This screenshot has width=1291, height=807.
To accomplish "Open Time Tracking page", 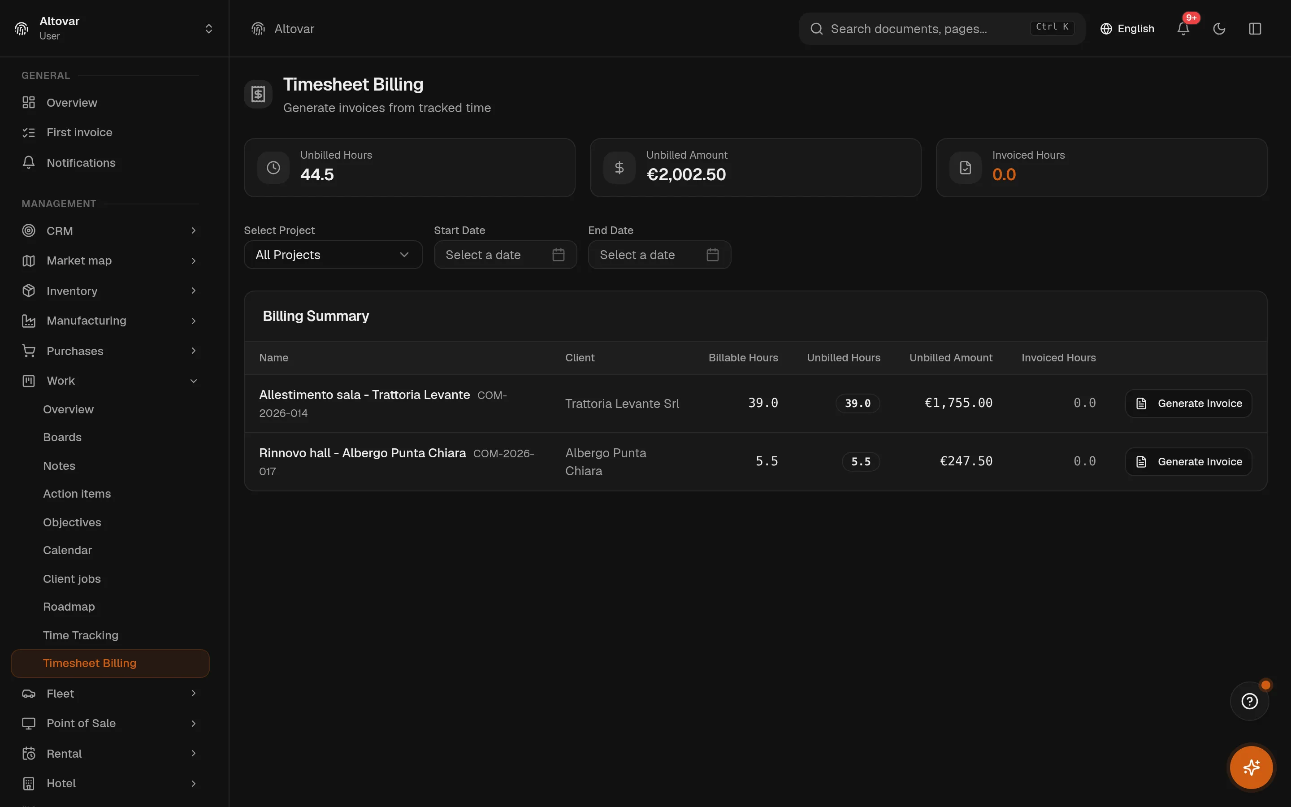I will (x=110, y=635).
